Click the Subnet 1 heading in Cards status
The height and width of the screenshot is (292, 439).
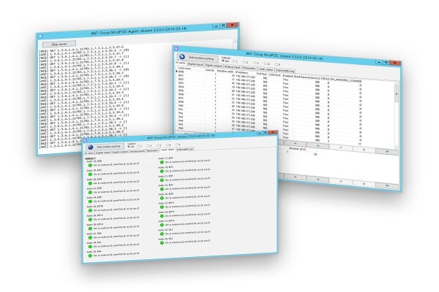89,158
